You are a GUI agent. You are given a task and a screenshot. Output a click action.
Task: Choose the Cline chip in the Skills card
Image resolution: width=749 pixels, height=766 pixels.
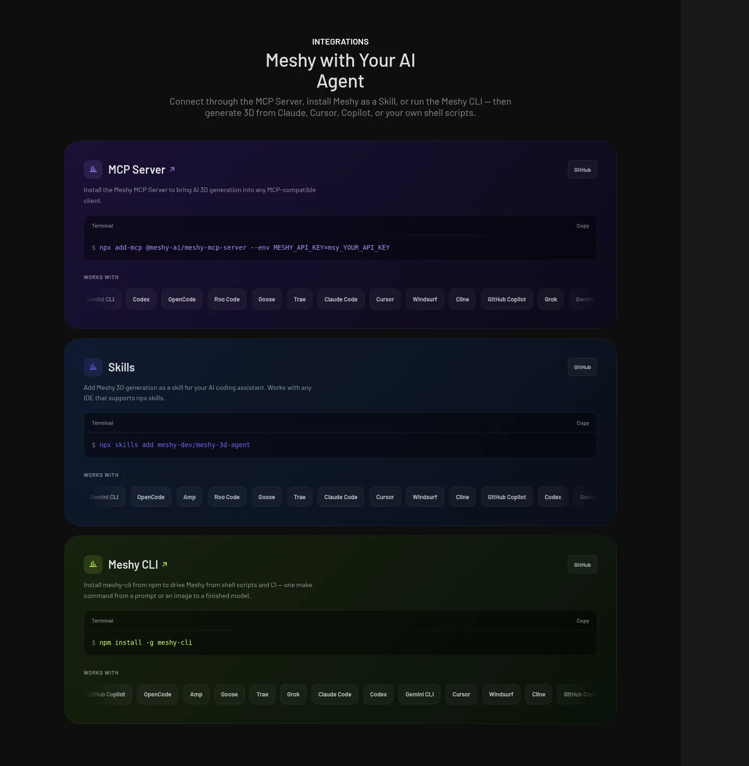462,497
